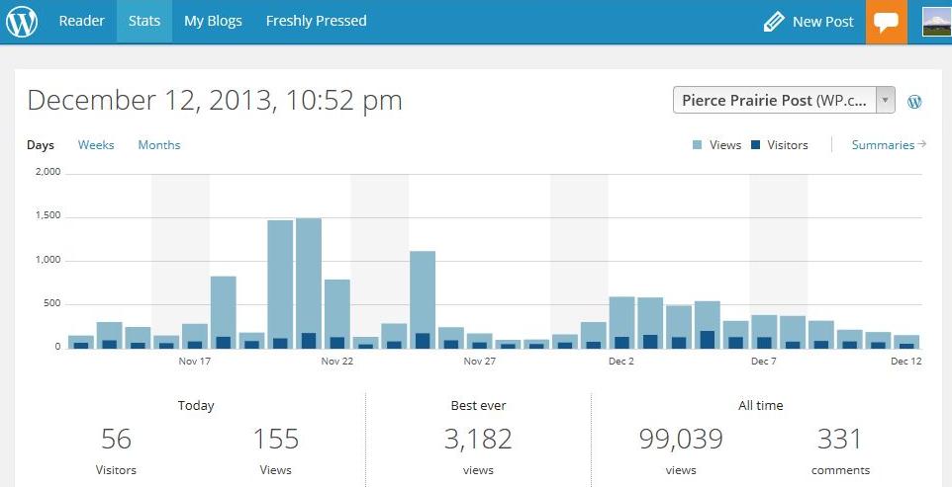This screenshot has width=952, height=487.
Task: Click the WordPress logo icon
Action: pos(22,22)
